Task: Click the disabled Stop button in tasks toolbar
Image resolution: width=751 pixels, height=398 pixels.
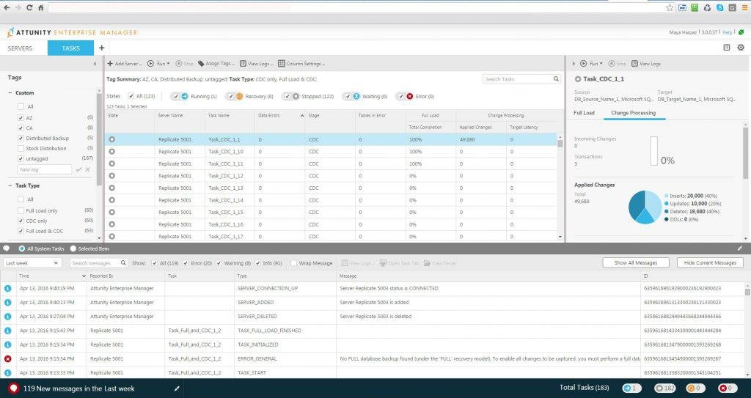Action: coord(184,63)
